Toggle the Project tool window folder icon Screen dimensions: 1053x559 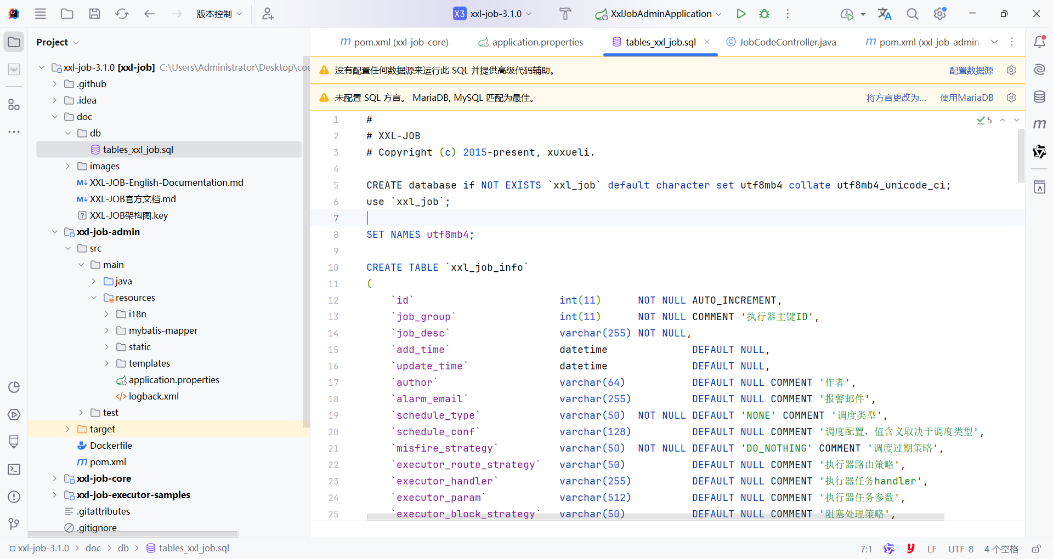(14, 42)
